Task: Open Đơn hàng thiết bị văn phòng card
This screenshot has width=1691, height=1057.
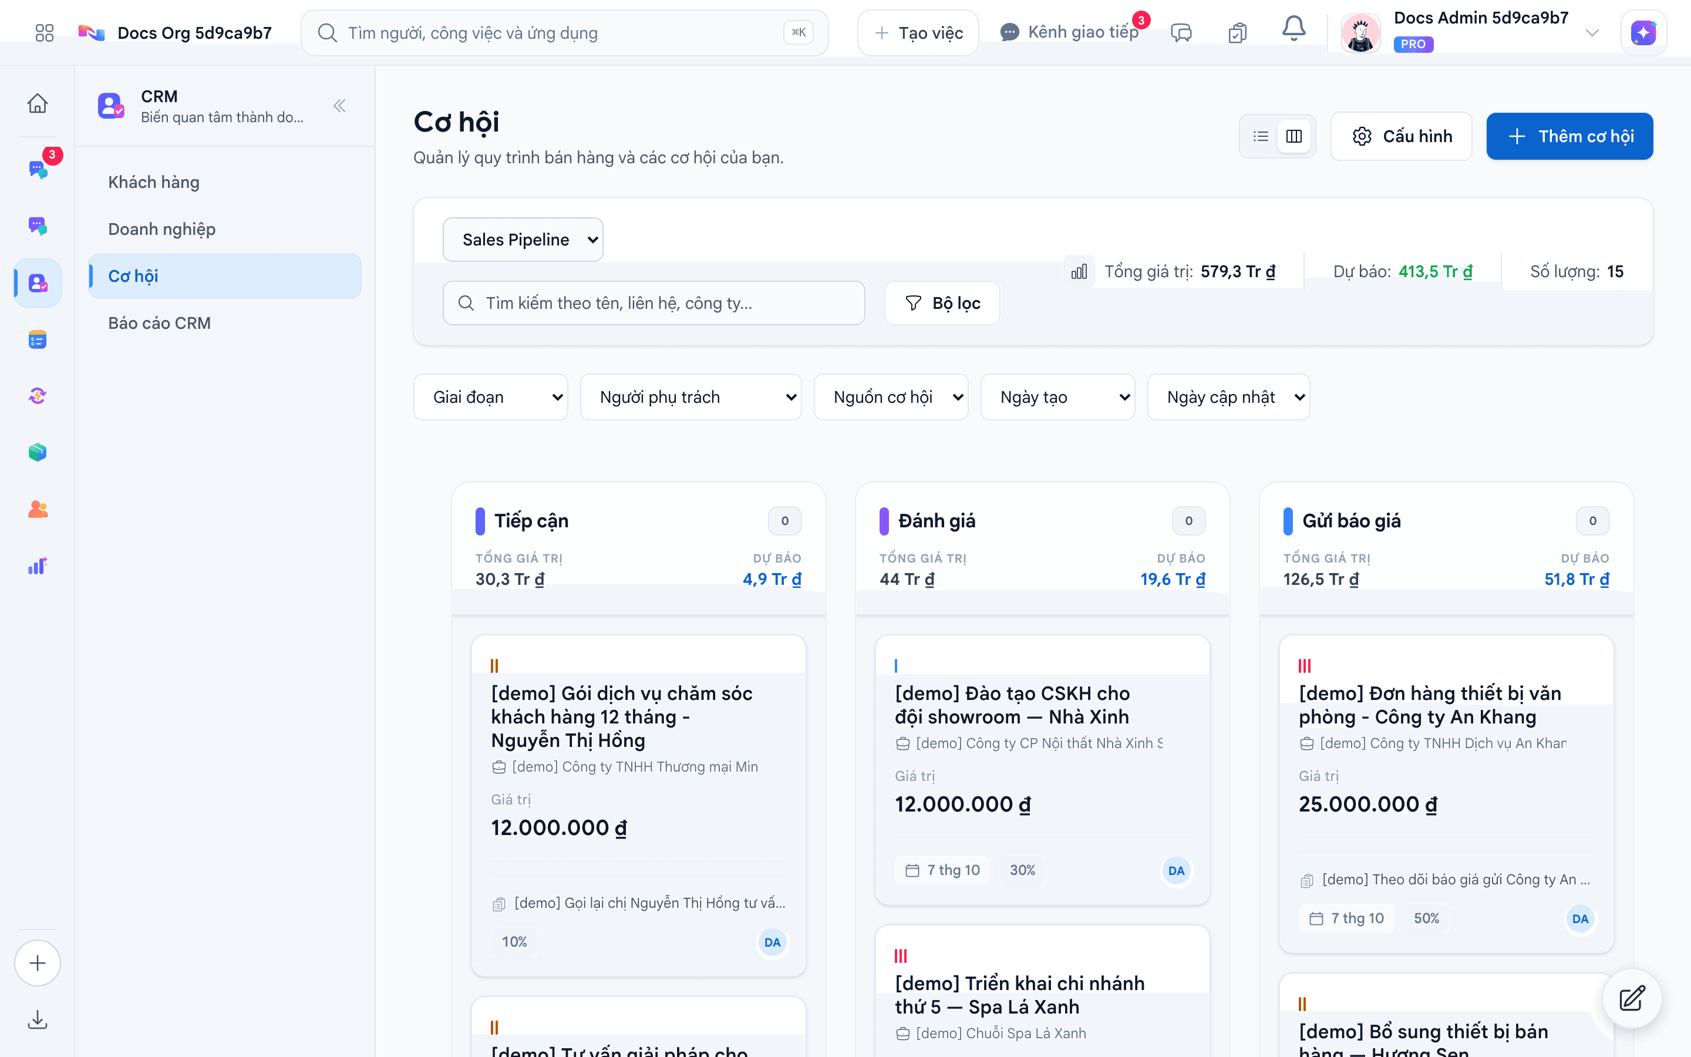Action: click(1446, 793)
